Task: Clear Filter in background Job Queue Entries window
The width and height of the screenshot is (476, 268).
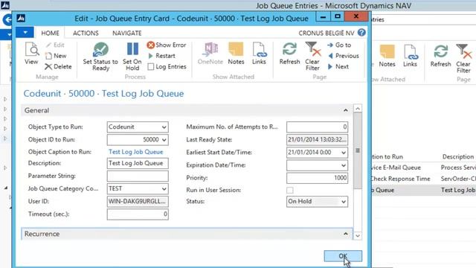Action: pos(463,59)
